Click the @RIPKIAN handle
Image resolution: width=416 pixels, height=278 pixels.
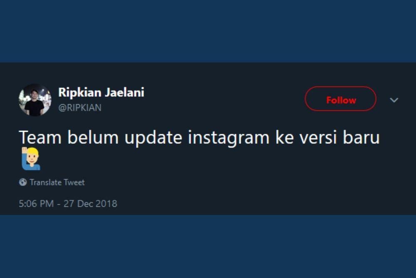pos(79,108)
